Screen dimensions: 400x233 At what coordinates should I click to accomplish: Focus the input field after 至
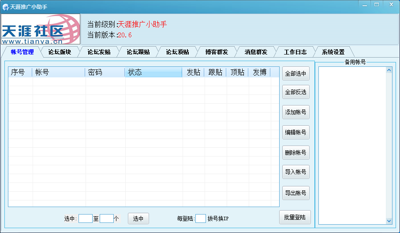pos(107,218)
